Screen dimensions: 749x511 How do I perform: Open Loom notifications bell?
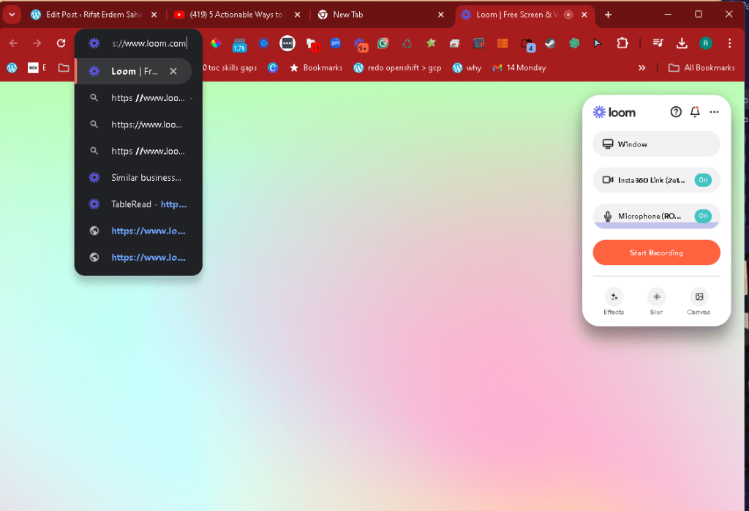pyautogui.click(x=695, y=112)
